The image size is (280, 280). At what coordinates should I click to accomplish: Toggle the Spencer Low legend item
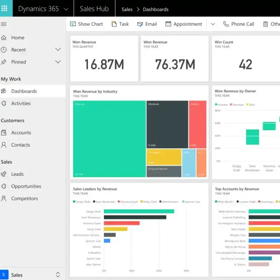pyautogui.click(x=191, y=202)
